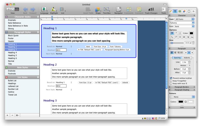Click the Font Size: 14 pt pill
Image resolution: width=203 pixels, height=126 pixels.
coord(100,47)
